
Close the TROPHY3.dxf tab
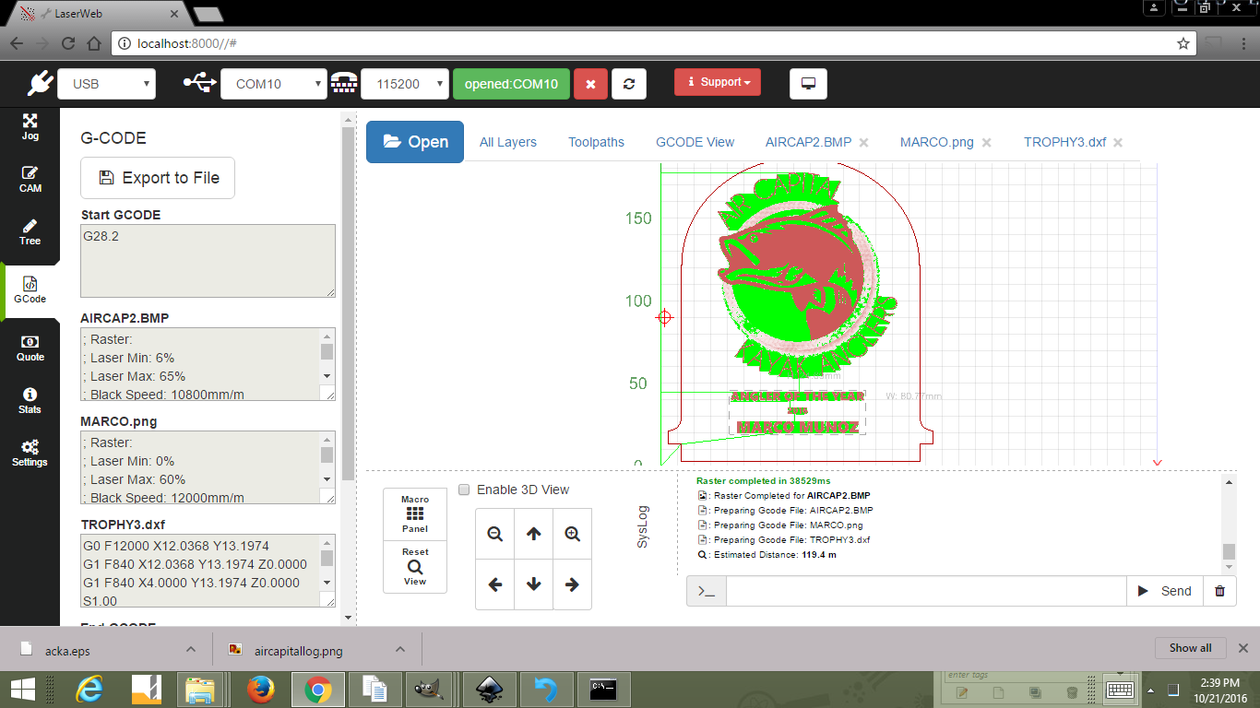point(1118,142)
